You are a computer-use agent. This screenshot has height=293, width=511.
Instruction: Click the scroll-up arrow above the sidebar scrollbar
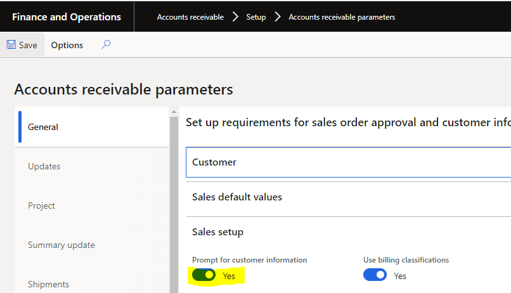pyautogui.click(x=174, y=112)
